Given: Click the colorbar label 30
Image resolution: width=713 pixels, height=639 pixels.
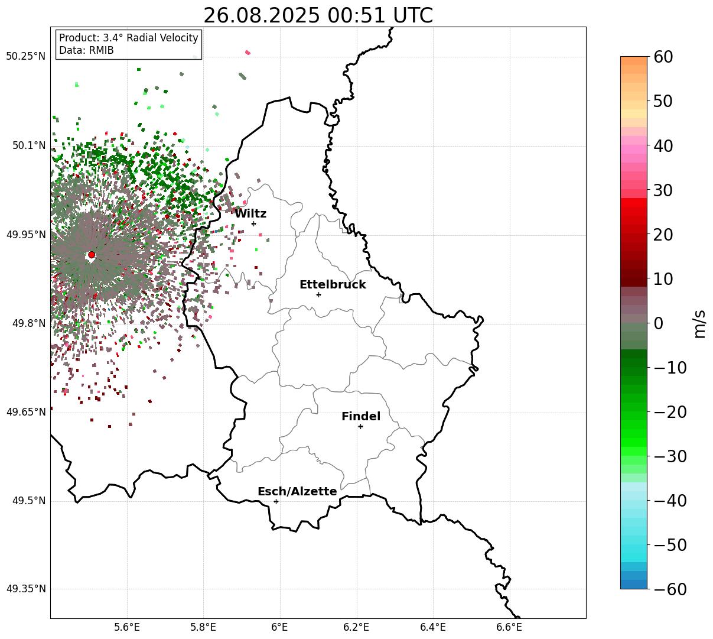Looking at the screenshot, I should point(662,190).
